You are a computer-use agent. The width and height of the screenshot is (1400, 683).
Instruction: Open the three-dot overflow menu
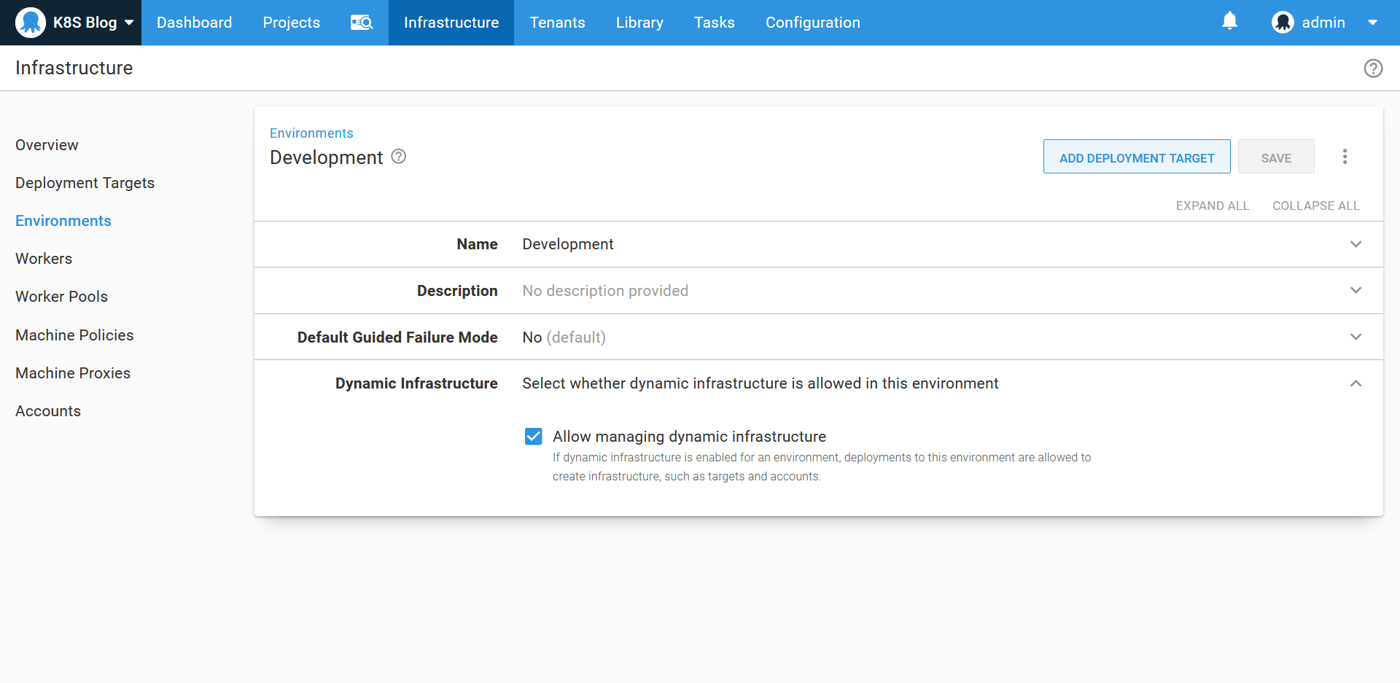point(1345,157)
